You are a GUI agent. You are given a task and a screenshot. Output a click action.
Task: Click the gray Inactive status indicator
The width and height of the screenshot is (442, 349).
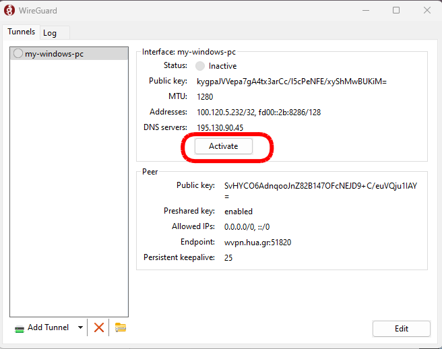tap(200, 66)
